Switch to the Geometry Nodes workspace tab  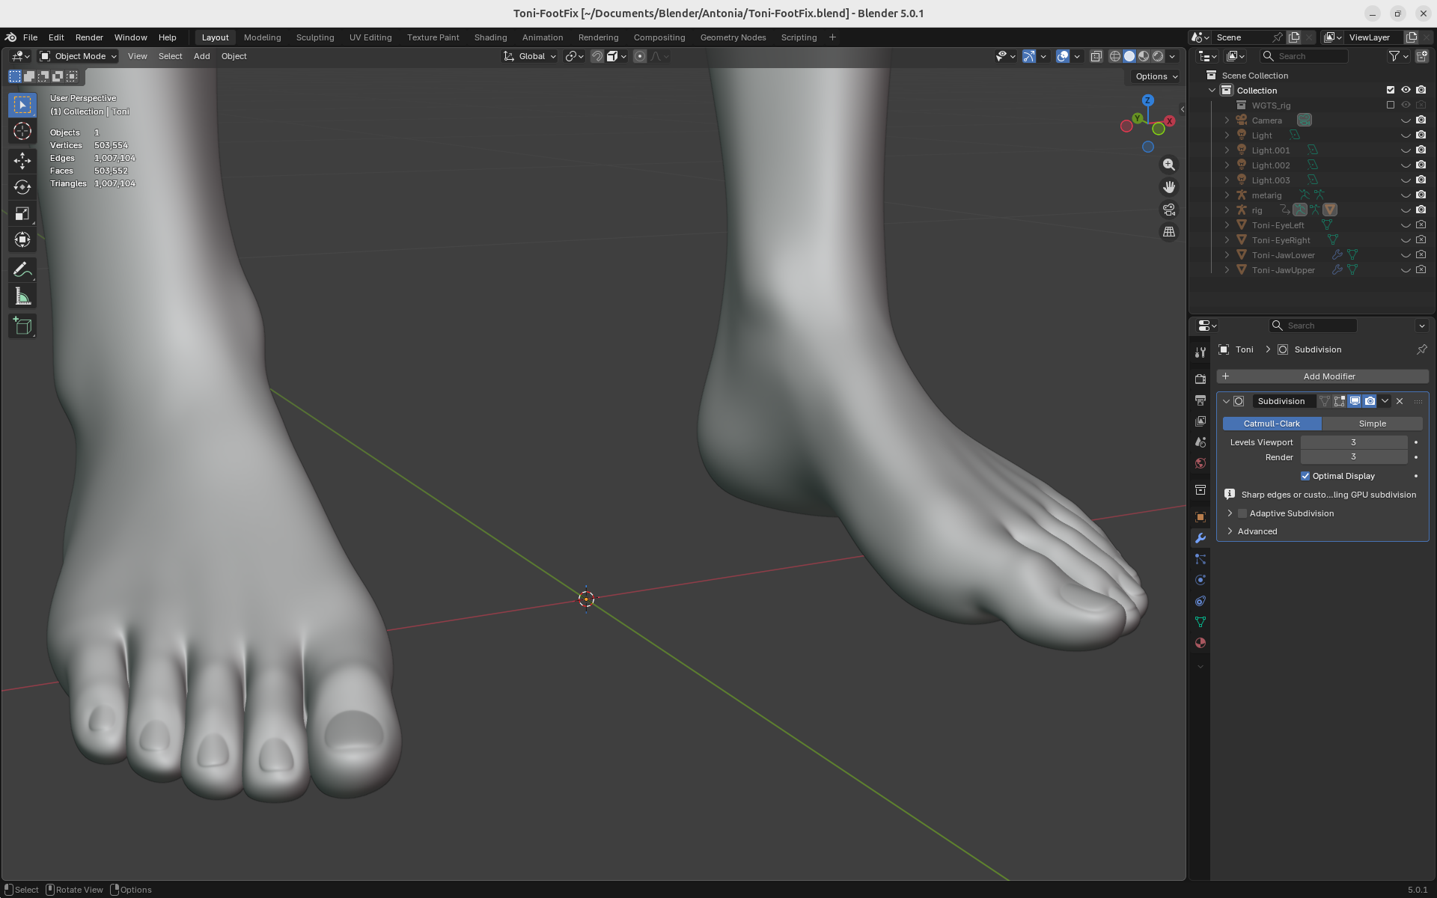click(x=733, y=37)
